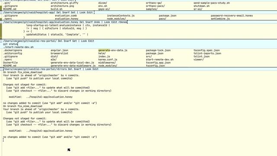Open build.sh in the file listing

click(x=57, y=9)
